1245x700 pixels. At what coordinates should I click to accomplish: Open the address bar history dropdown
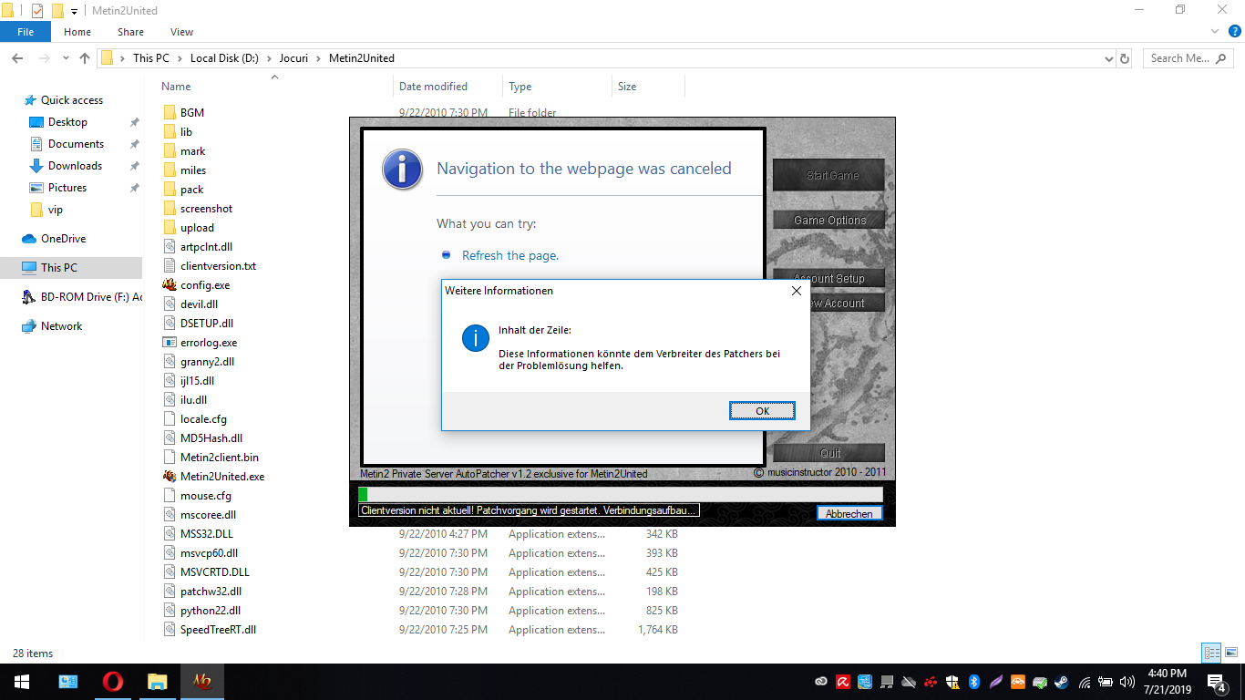tap(1108, 58)
